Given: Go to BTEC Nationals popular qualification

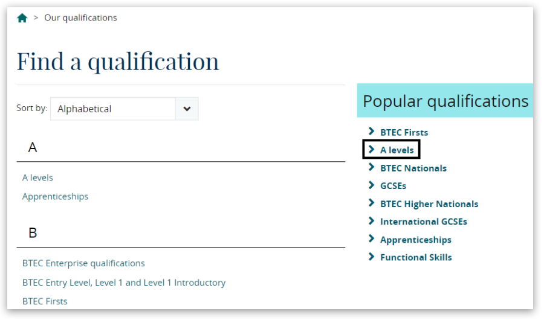Looking at the screenshot, I should click(413, 168).
